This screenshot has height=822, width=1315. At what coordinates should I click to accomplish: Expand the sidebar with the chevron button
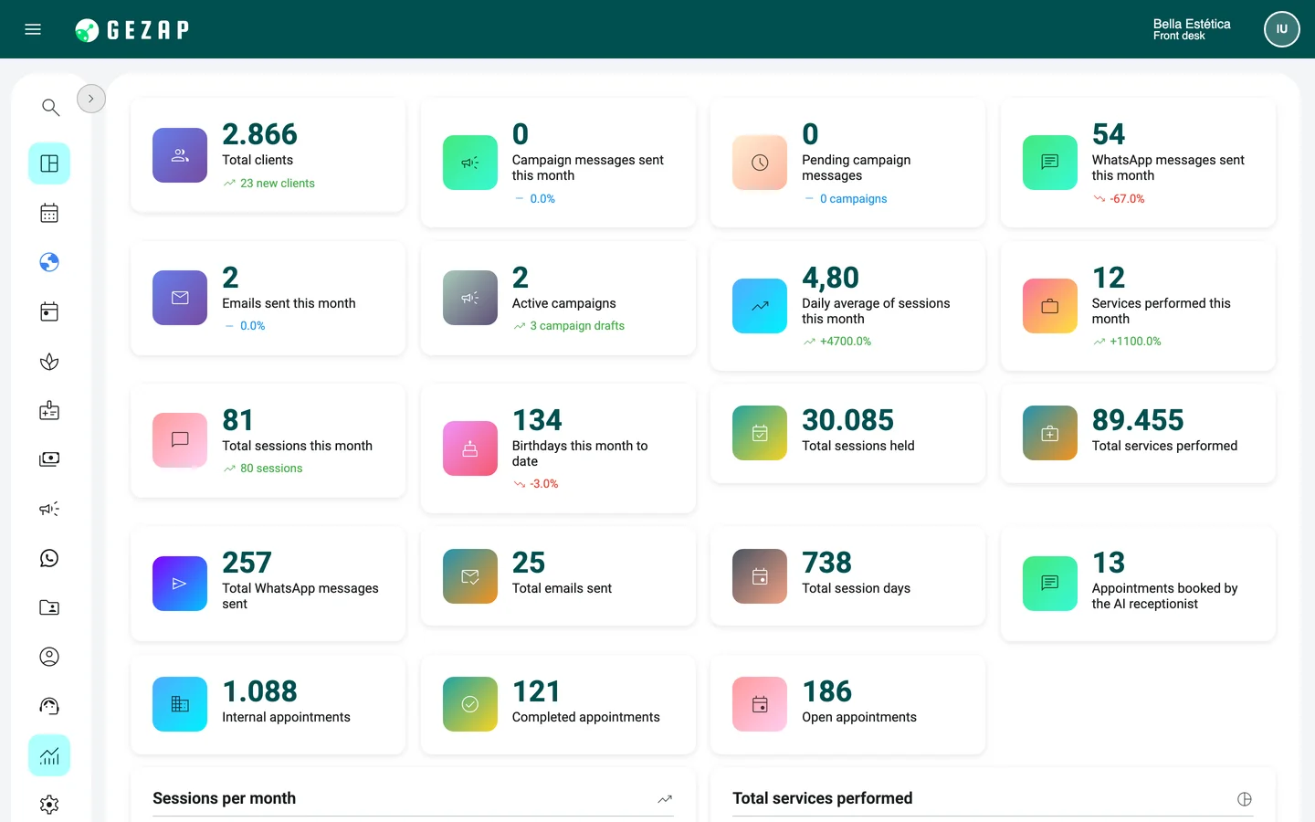(91, 99)
